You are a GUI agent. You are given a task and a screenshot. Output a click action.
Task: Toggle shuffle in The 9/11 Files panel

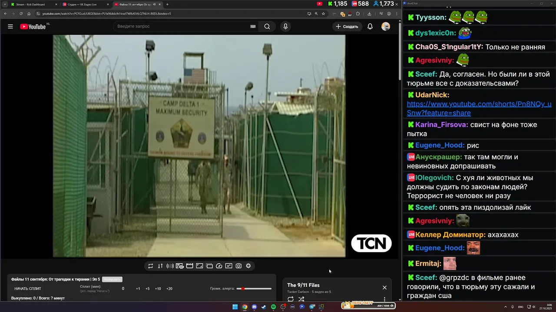point(301,299)
